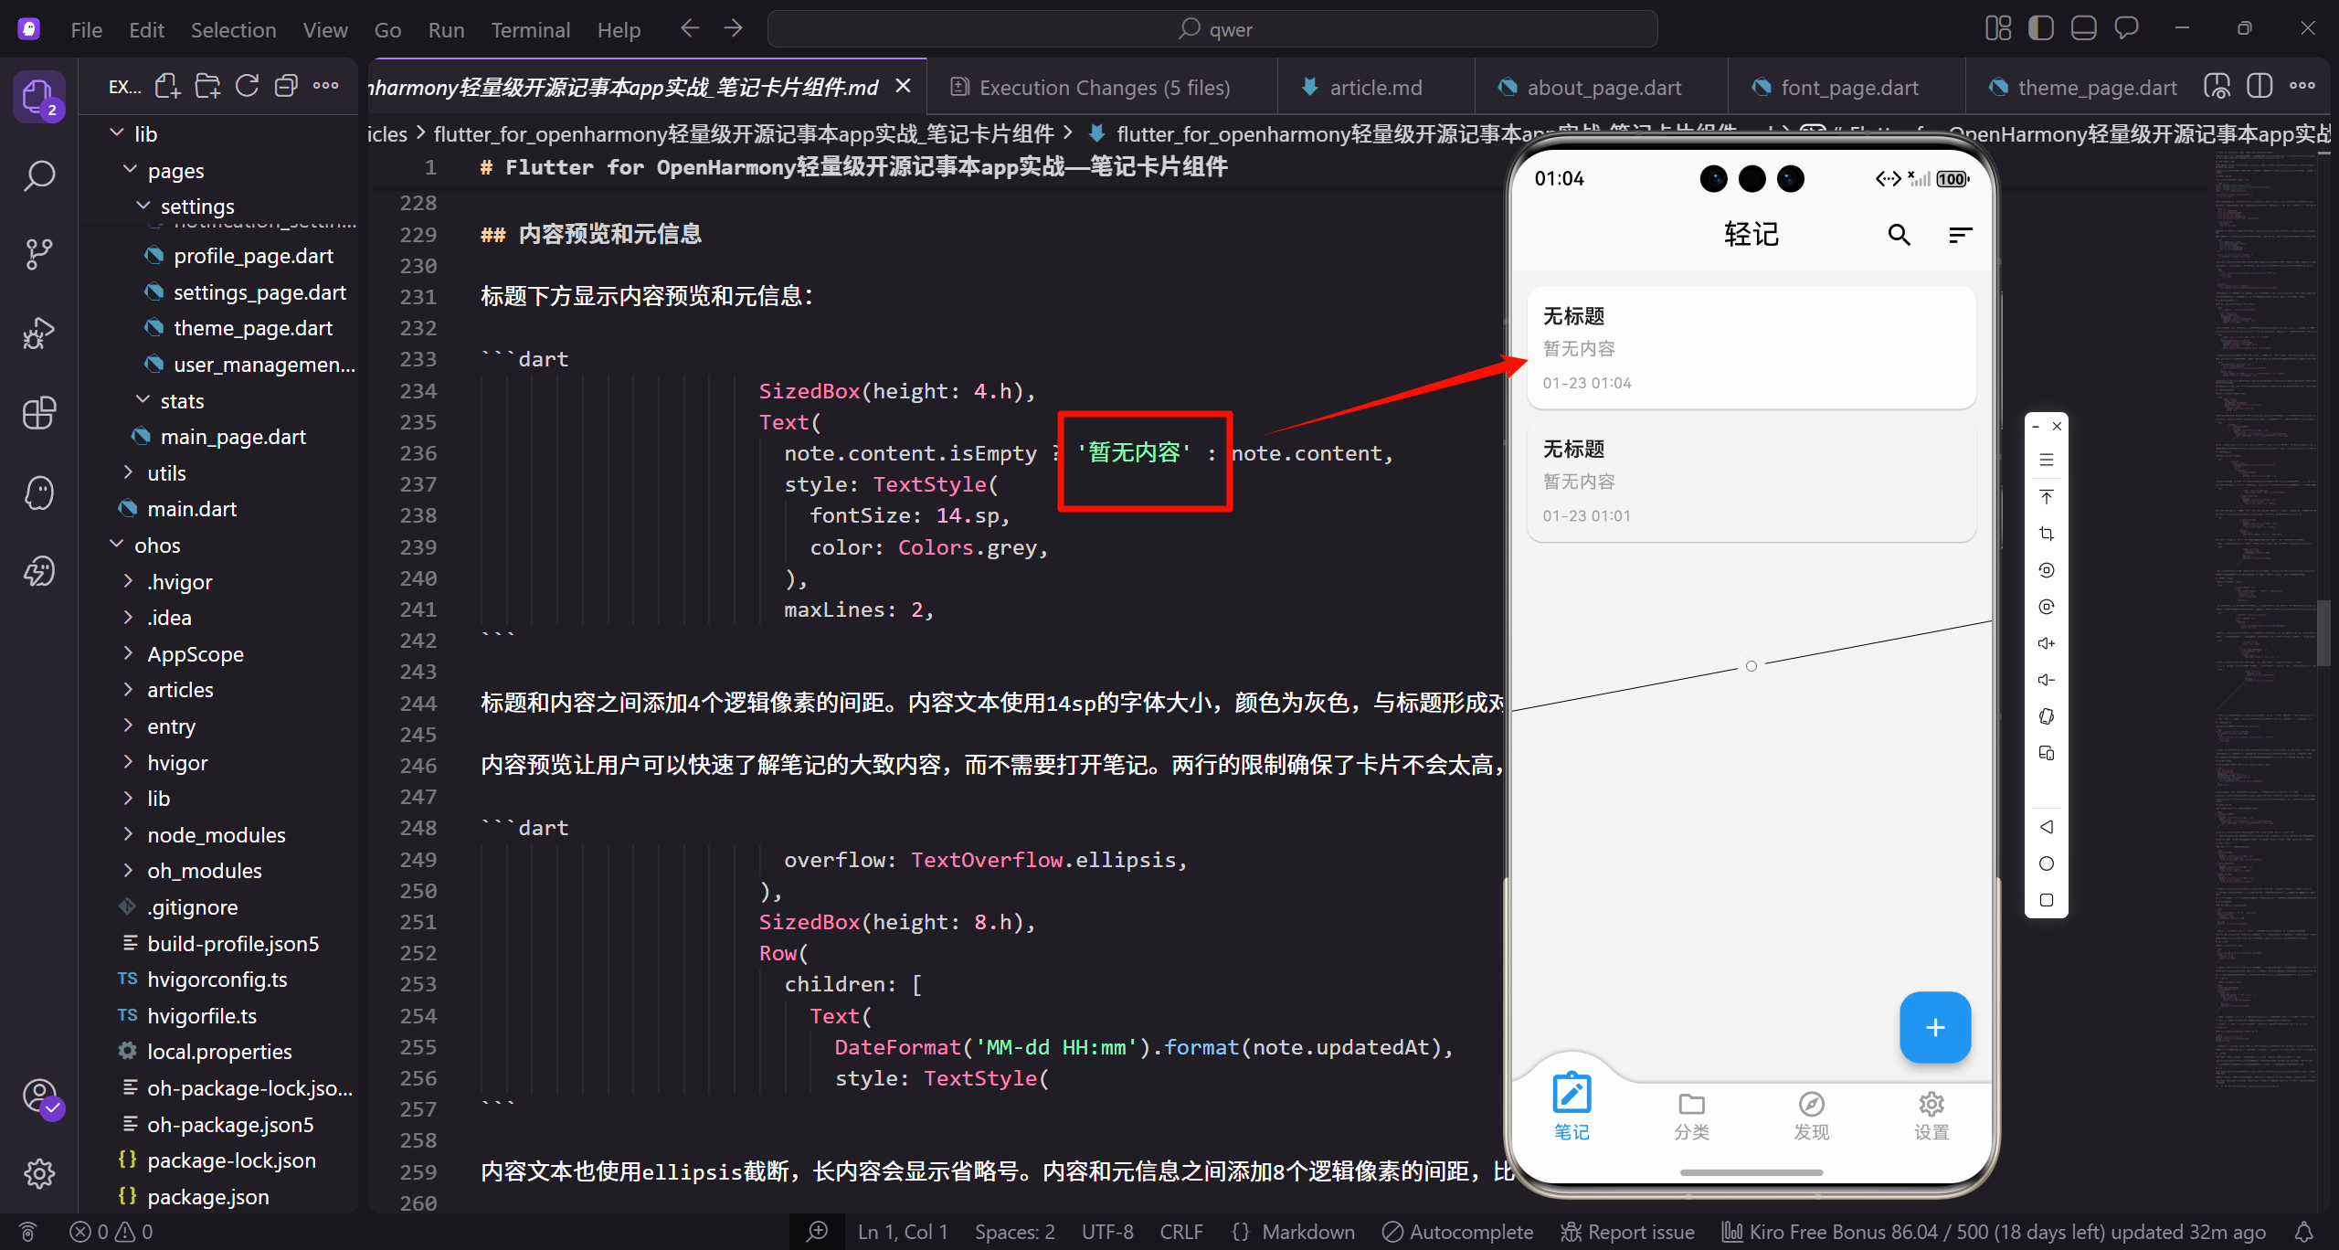Tap the search icon in the 轻记 app bar
Viewport: 2339px width, 1250px height.
pyautogui.click(x=1899, y=235)
